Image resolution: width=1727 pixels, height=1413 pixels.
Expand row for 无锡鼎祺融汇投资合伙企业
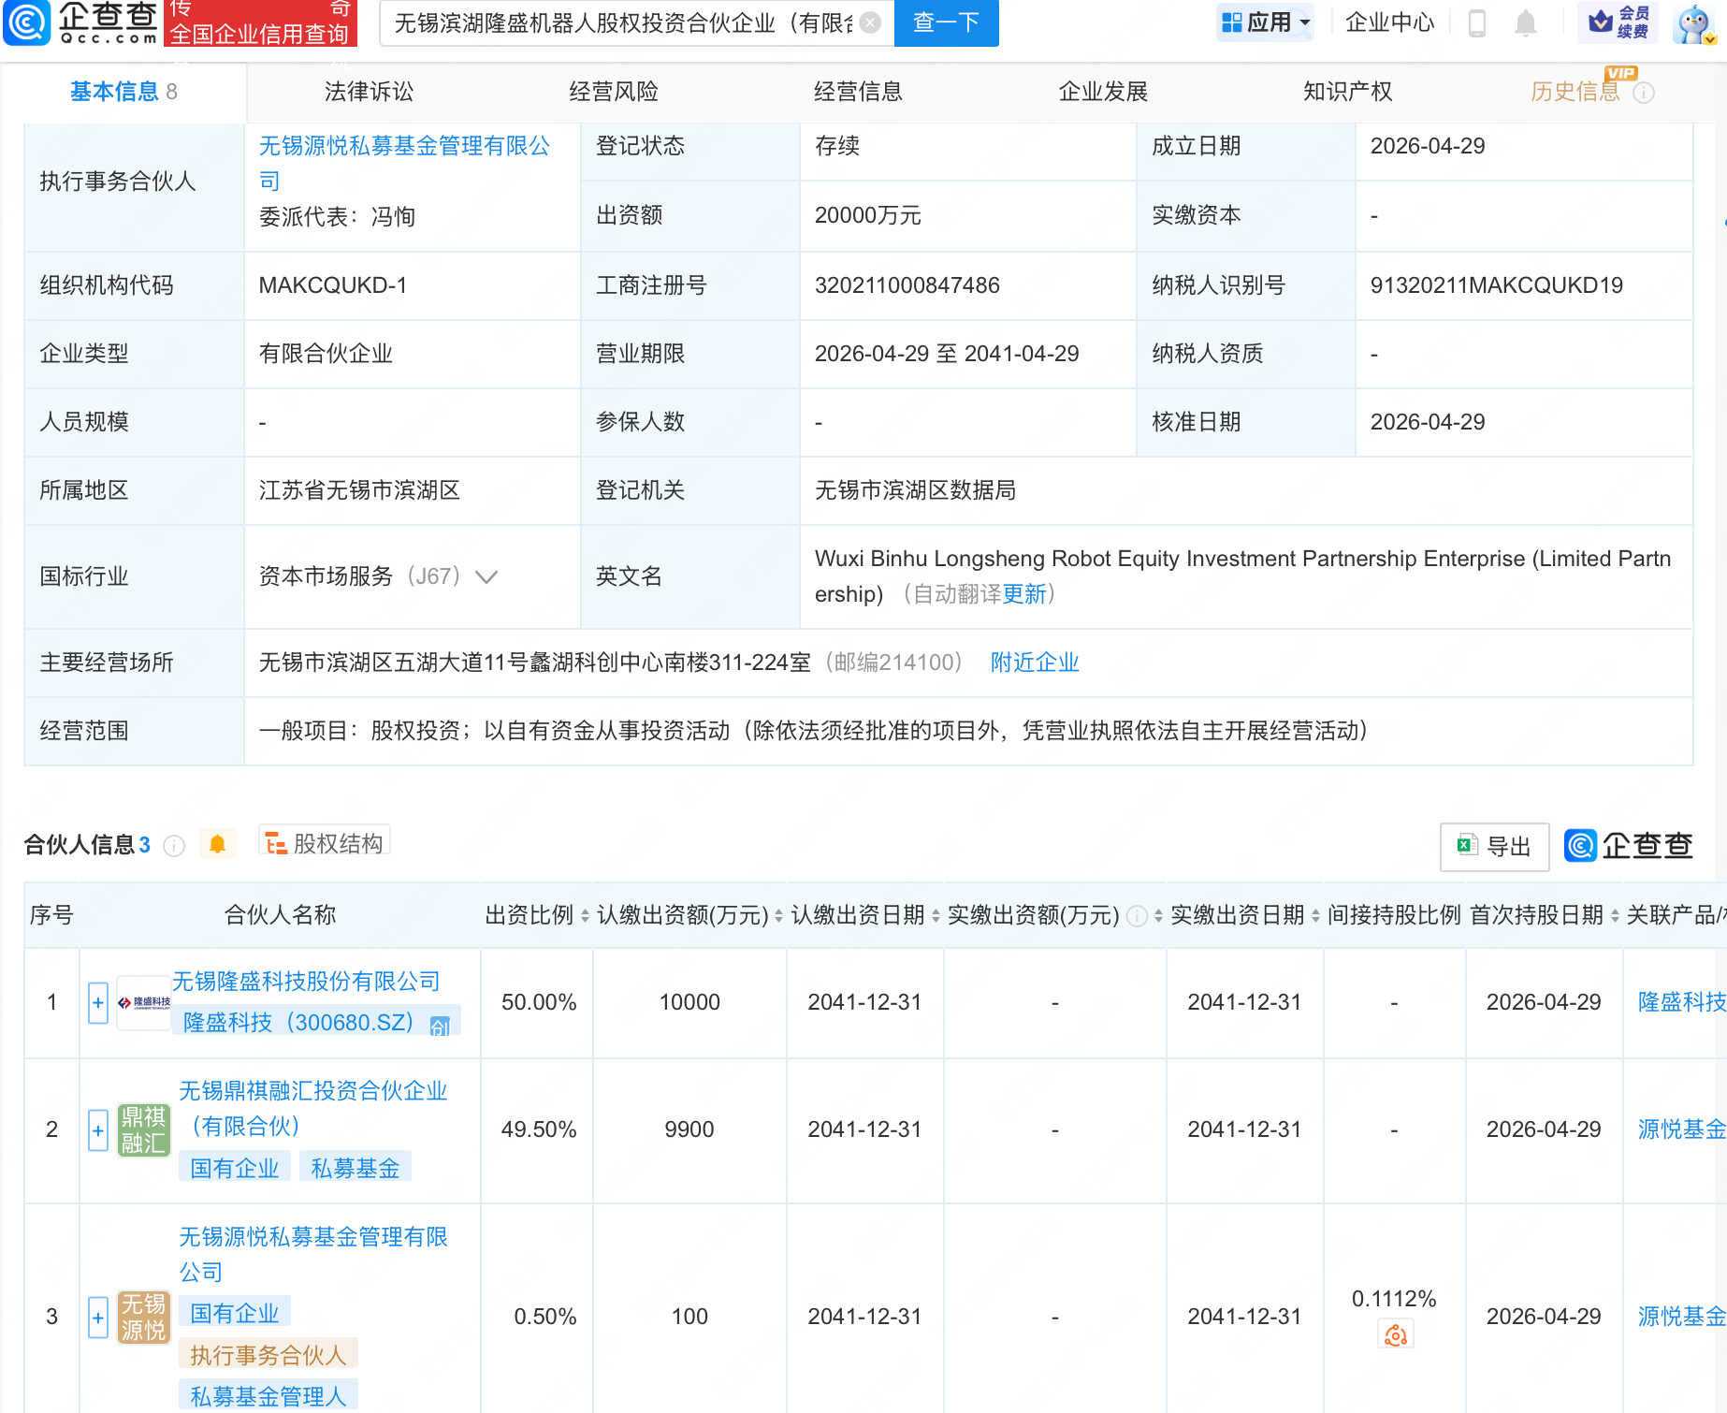pos(98,1130)
